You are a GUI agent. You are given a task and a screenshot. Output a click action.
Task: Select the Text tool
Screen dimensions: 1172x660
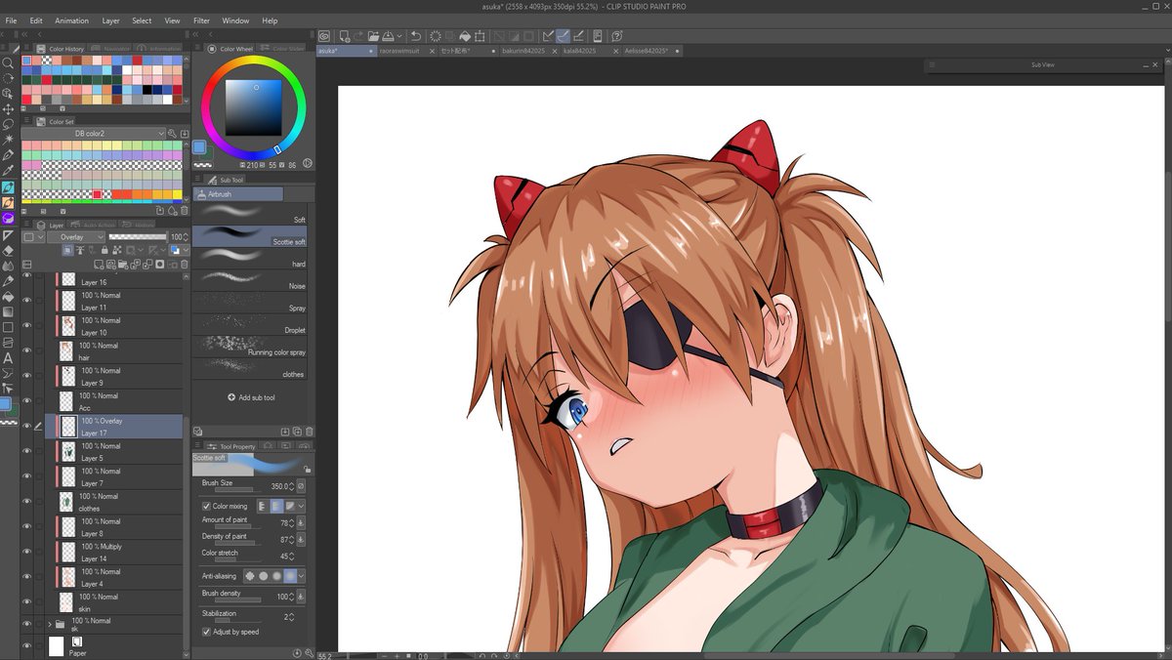pos(8,359)
